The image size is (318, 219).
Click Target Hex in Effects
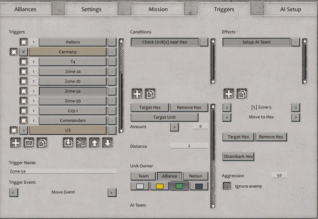(x=238, y=137)
